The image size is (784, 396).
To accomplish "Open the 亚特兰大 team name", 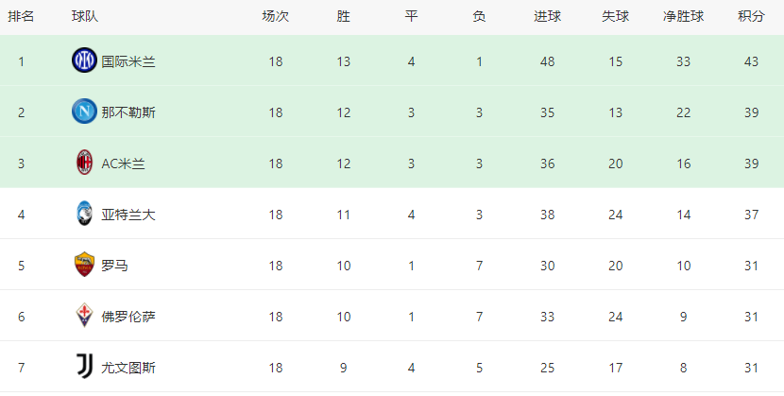I will pyautogui.click(x=128, y=215).
